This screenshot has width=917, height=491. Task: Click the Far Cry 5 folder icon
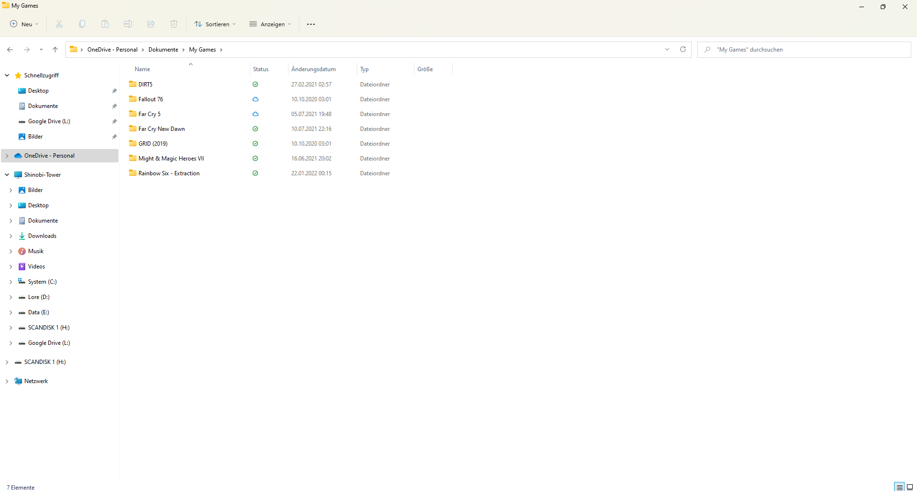coord(133,114)
